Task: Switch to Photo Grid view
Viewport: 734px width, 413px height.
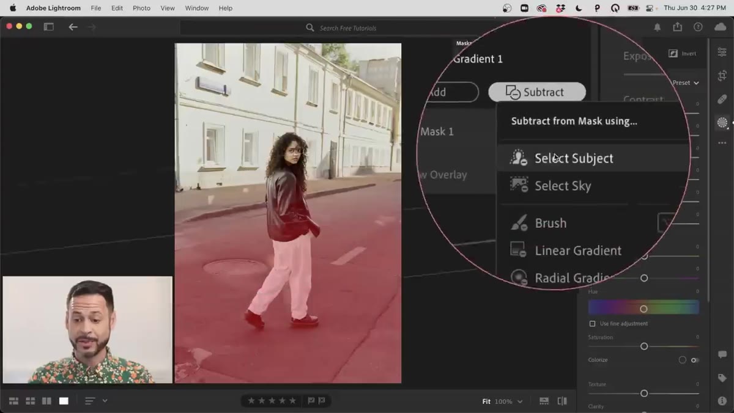Action: click(13, 401)
